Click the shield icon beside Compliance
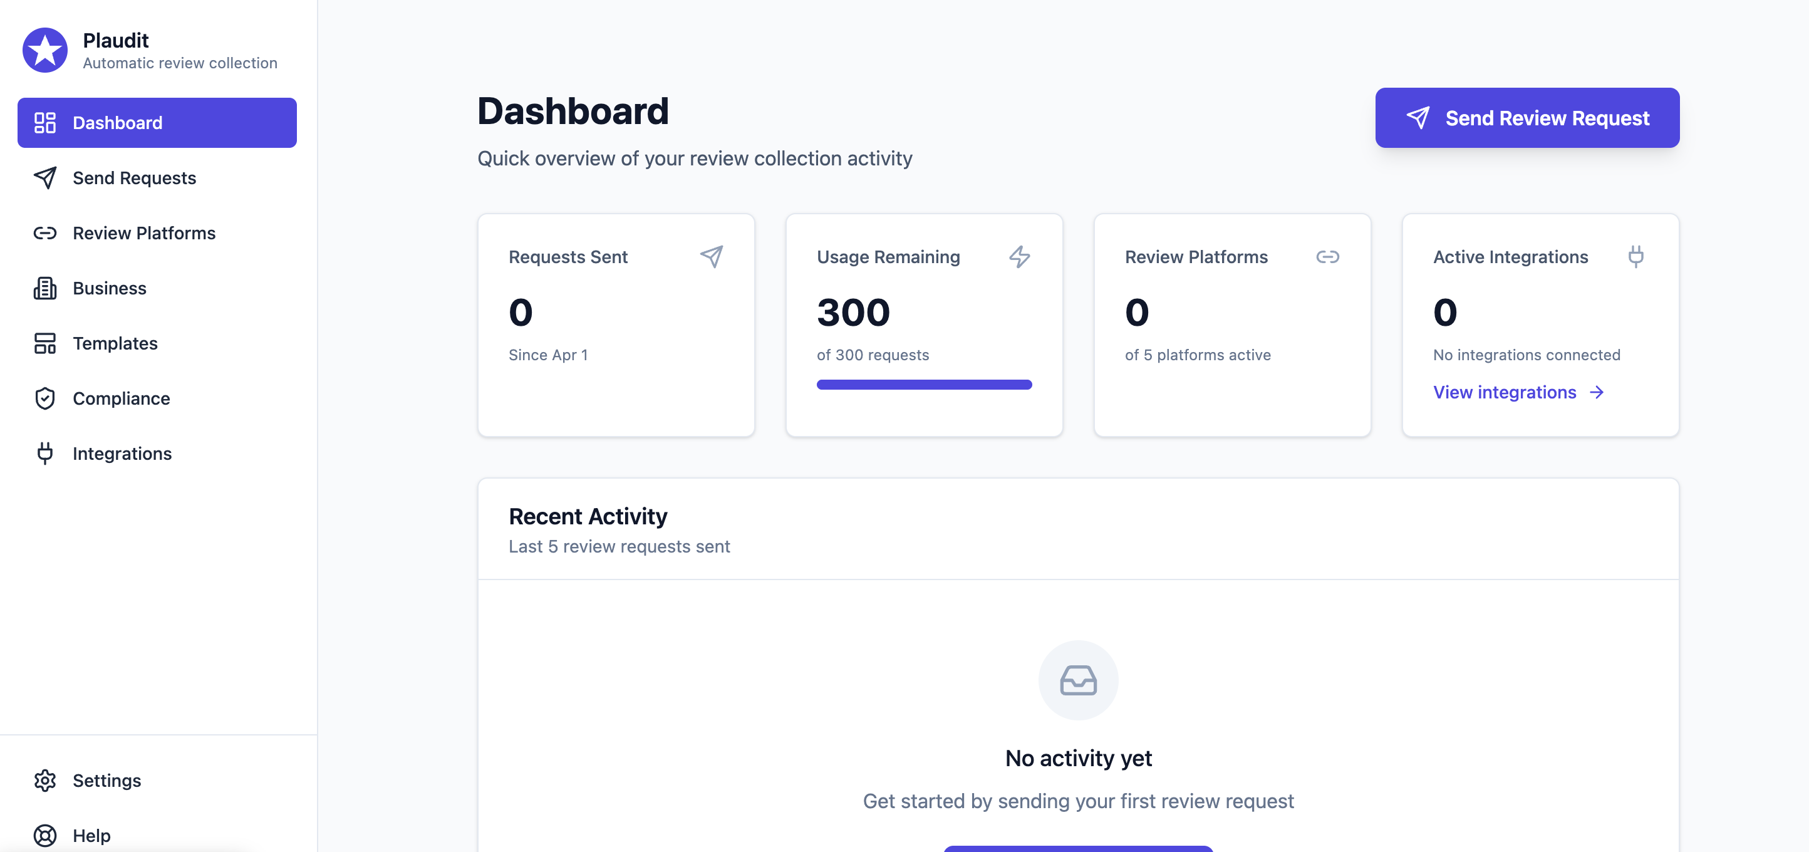This screenshot has height=852, width=1809. click(45, 398)
